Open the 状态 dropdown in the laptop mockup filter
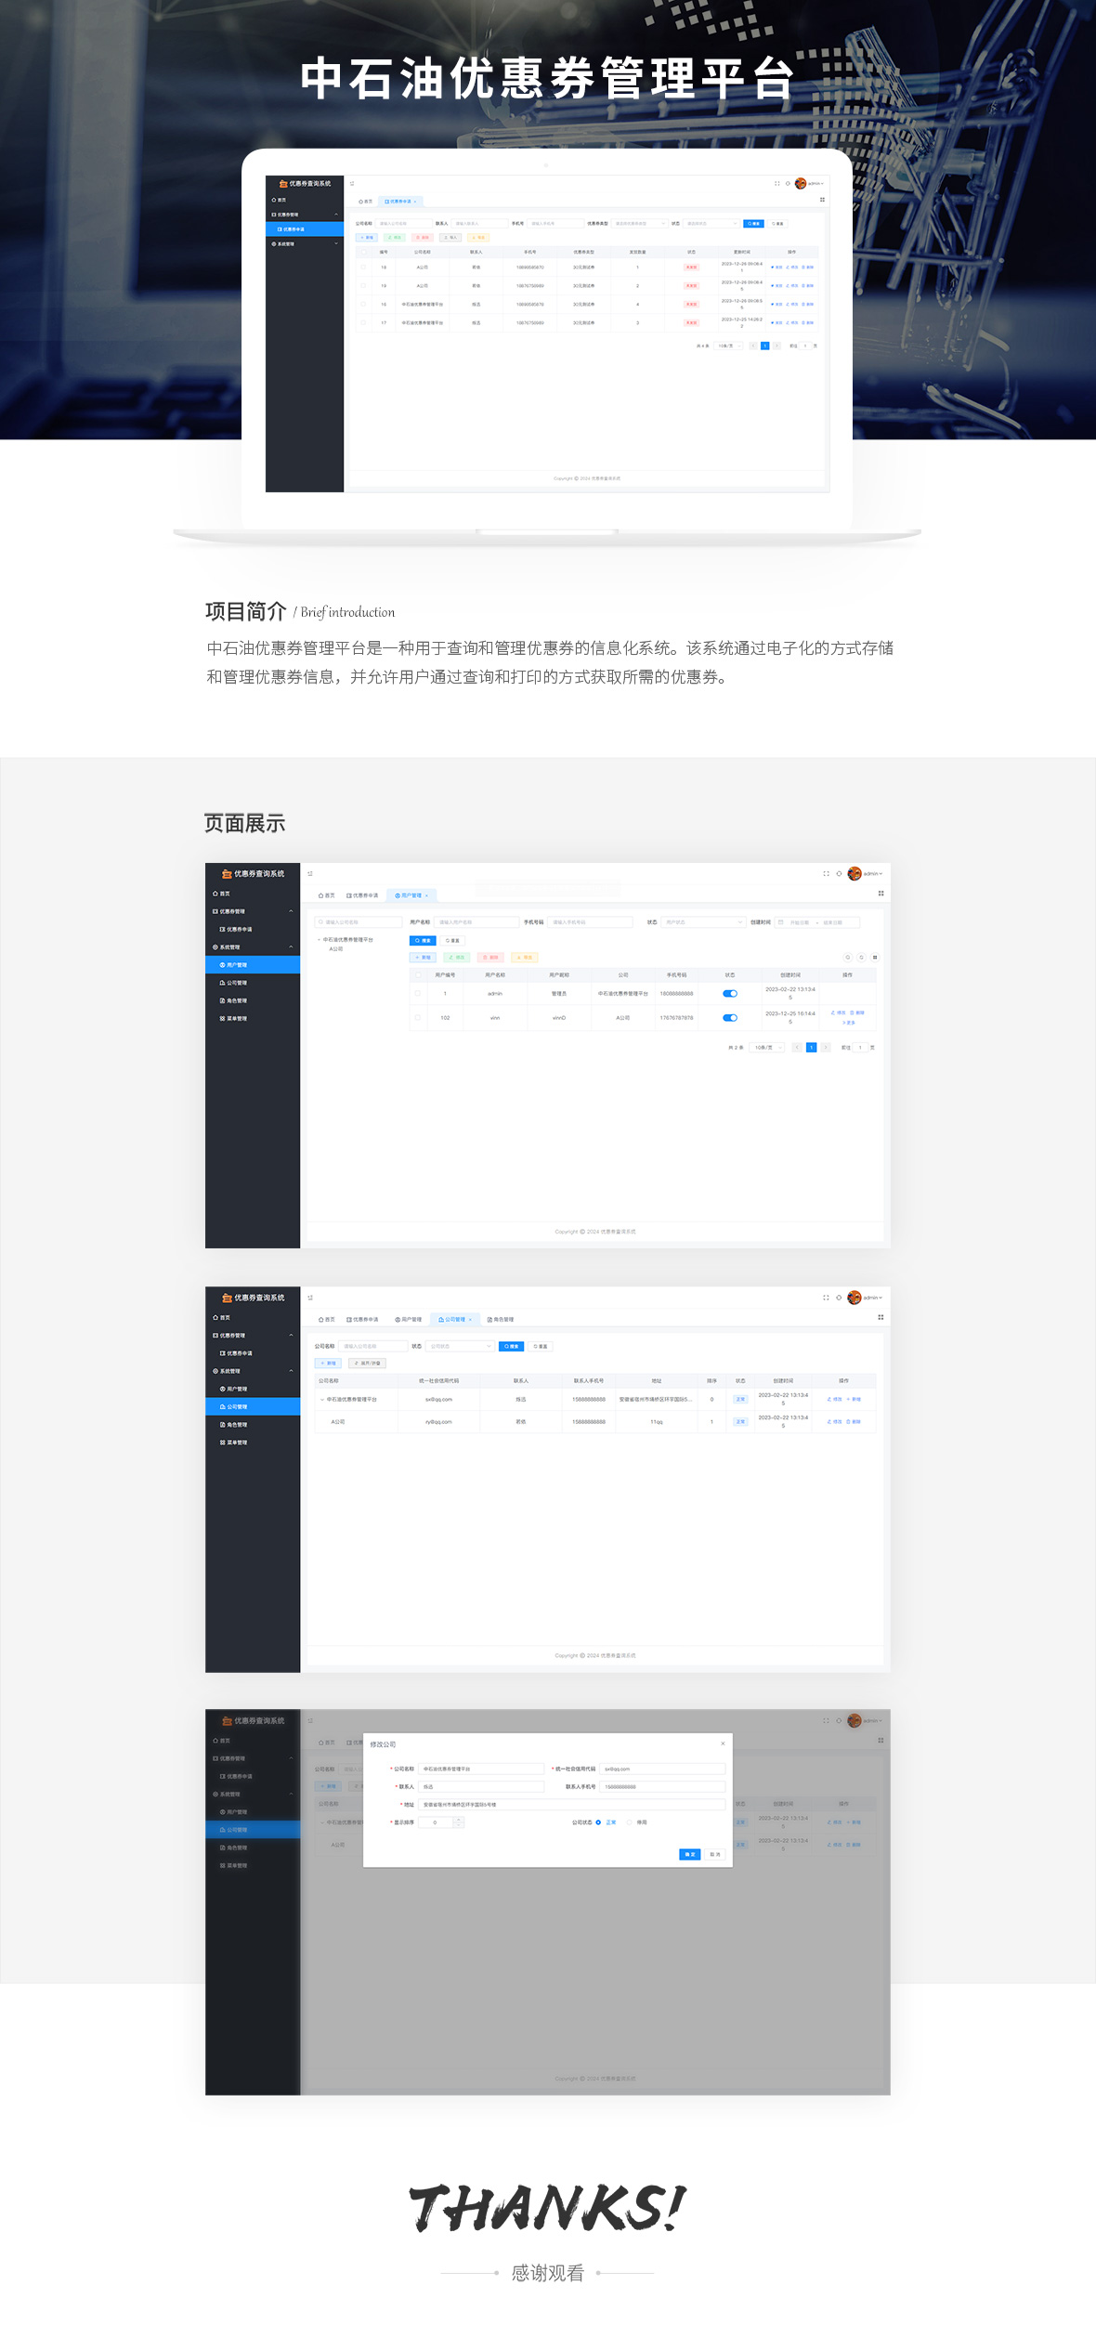 click(x=711, y=223)
